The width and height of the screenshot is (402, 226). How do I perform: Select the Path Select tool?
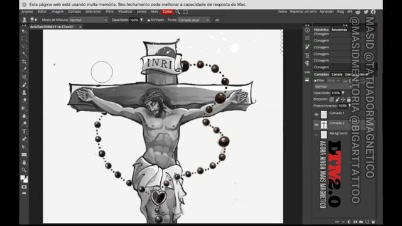tap(24, 147)
